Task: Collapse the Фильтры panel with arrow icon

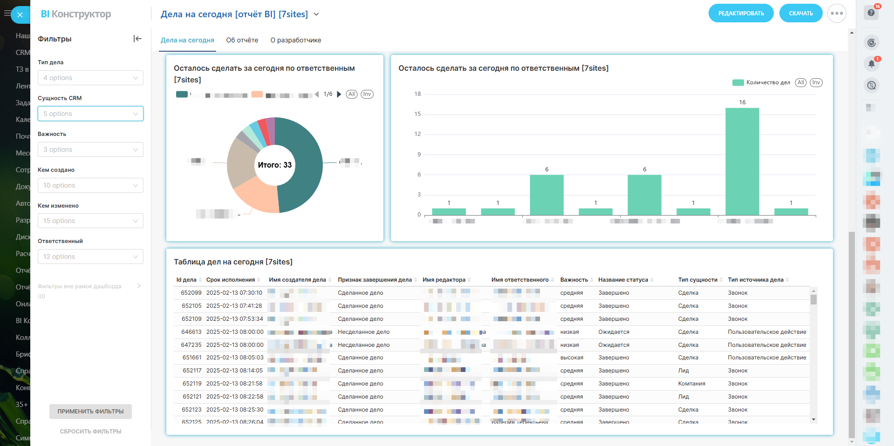Action: click(x=137, y=39)
